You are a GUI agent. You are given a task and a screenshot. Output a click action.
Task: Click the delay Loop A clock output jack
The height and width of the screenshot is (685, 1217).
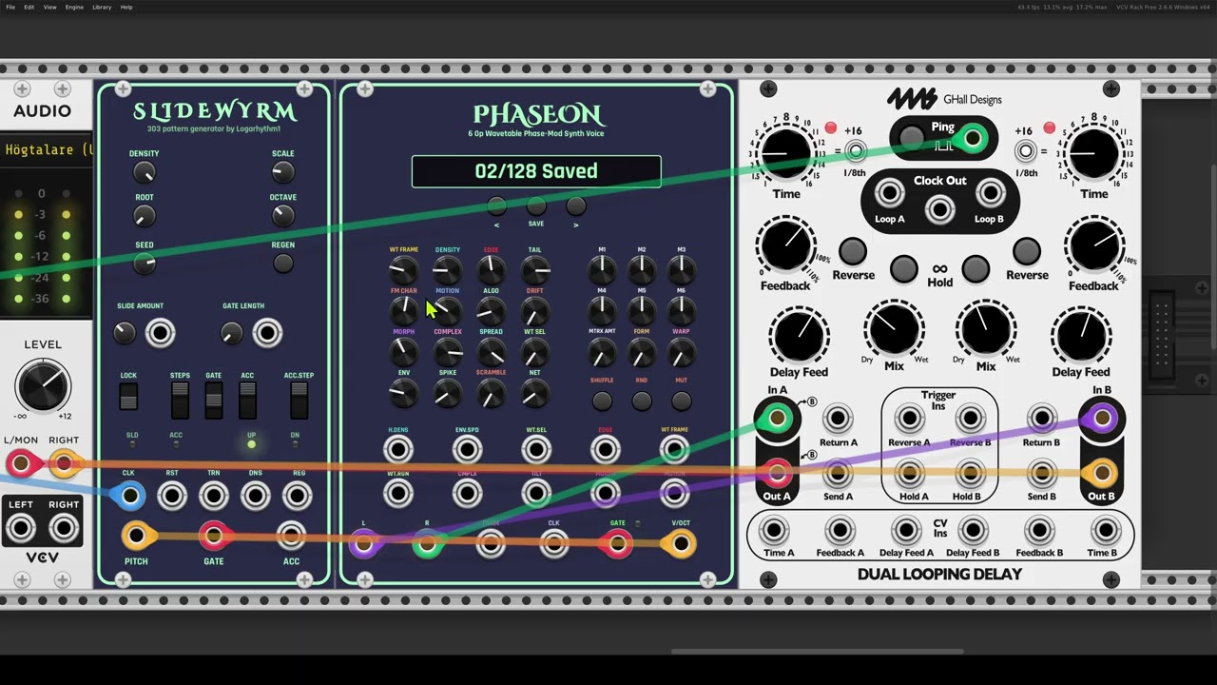pos(890,194)
